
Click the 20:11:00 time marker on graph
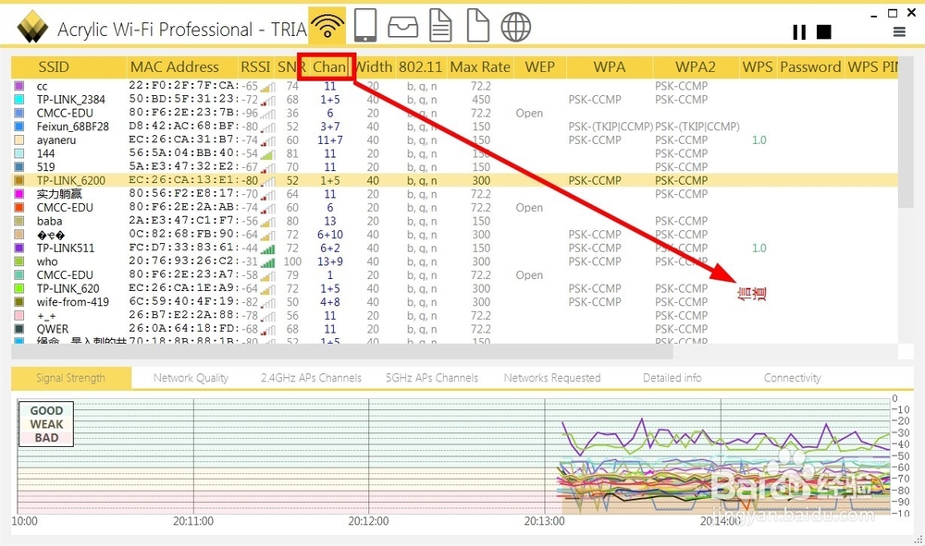coord(193,521)
